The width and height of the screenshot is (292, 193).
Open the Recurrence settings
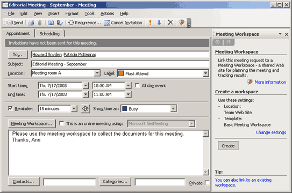84,23
